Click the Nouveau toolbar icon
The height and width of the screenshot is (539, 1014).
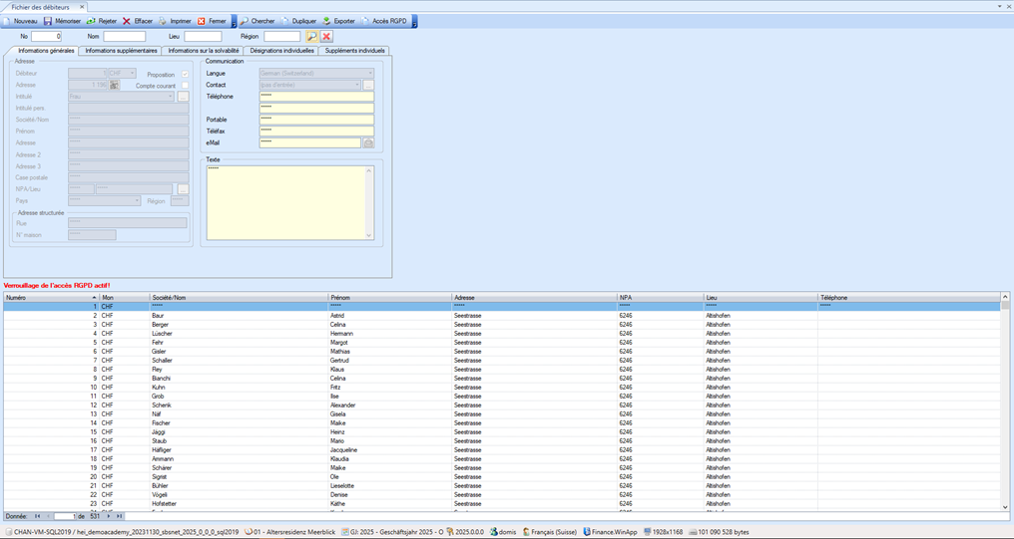click(8, 21)
